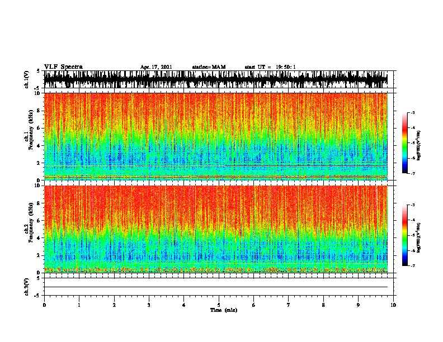Click time axis tick label "10"
The width and height of the screenshot is (443, 342).
tap(393, 305)
